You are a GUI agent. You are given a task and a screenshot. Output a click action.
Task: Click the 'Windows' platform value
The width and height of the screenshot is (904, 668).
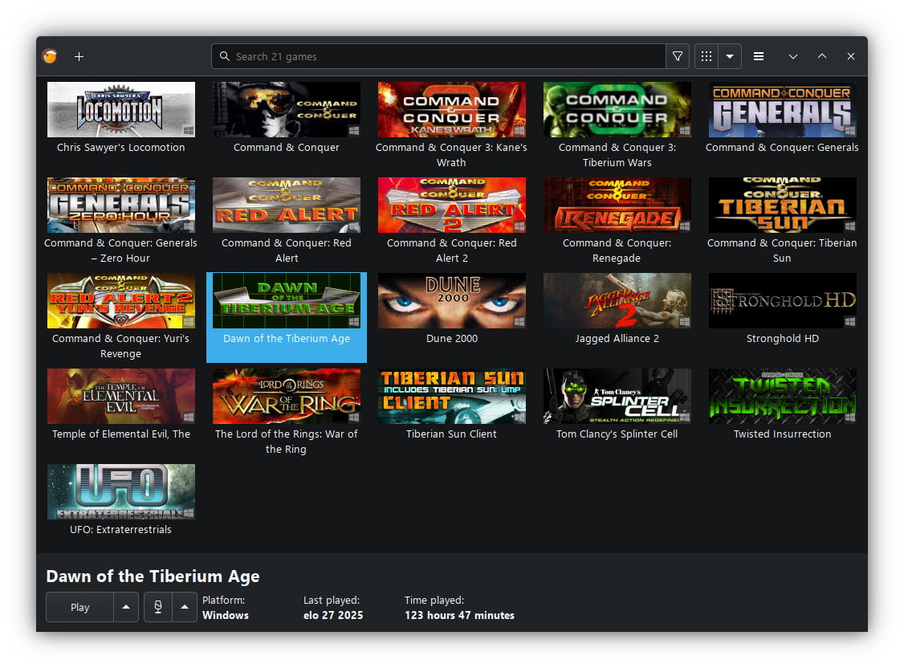[226, 615]
